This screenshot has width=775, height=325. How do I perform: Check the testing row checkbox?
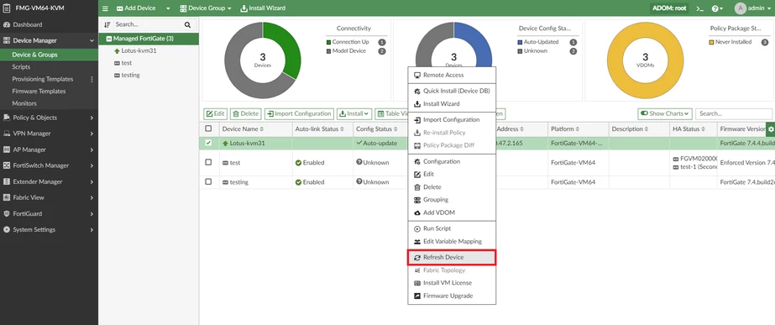(x=208, y=182)
